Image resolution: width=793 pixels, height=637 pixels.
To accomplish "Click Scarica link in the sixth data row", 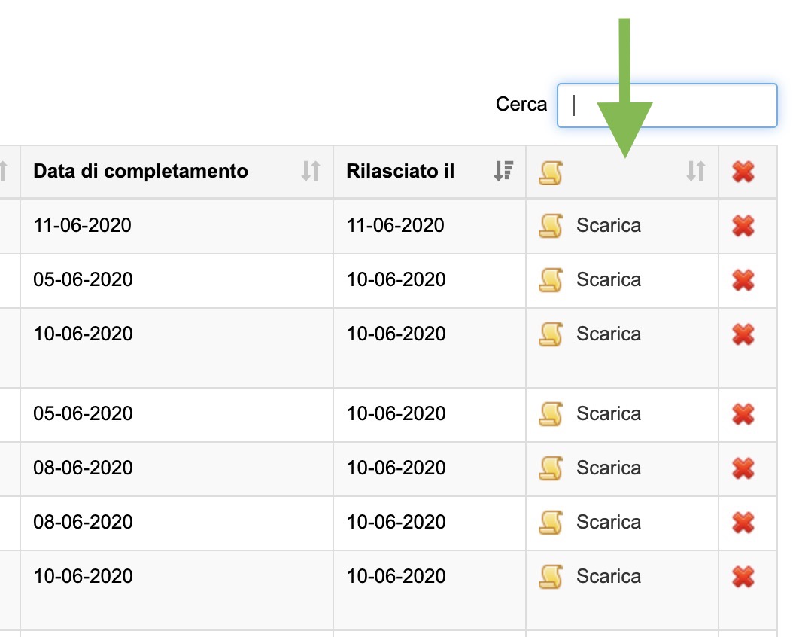I will point(609,522).
